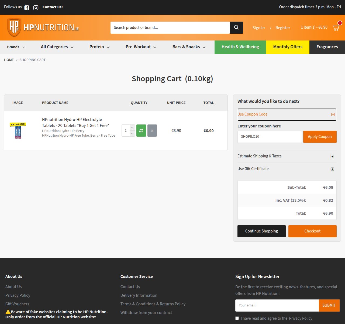
Task: Focus the product search field
Action: pyautogui.click(x=170, y=28)
